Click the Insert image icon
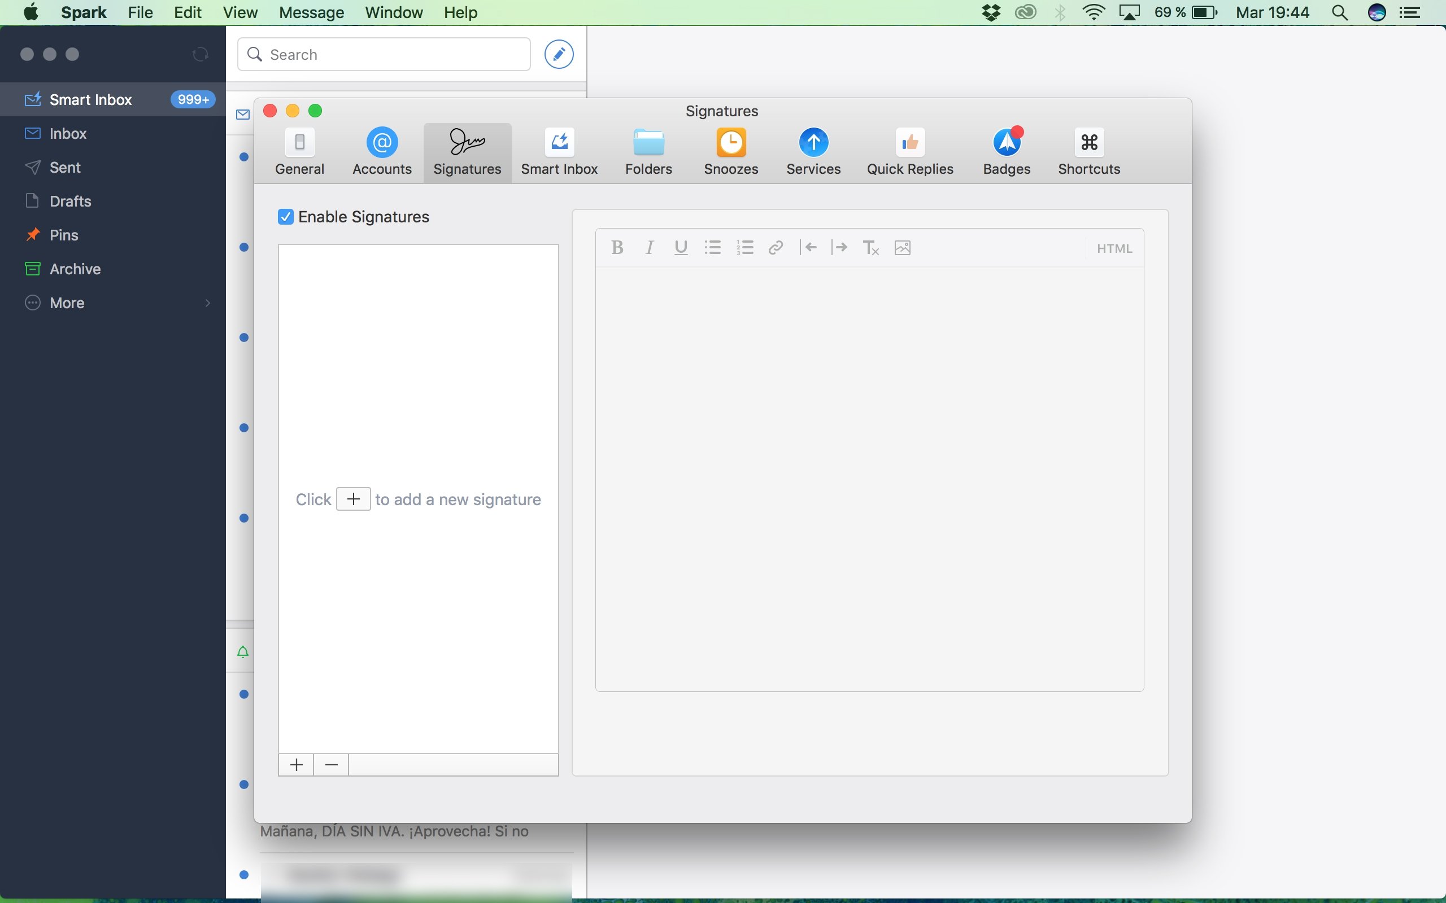Viewport: 1446px width, 903px height. pyautogui.click(x=901, y=247)
